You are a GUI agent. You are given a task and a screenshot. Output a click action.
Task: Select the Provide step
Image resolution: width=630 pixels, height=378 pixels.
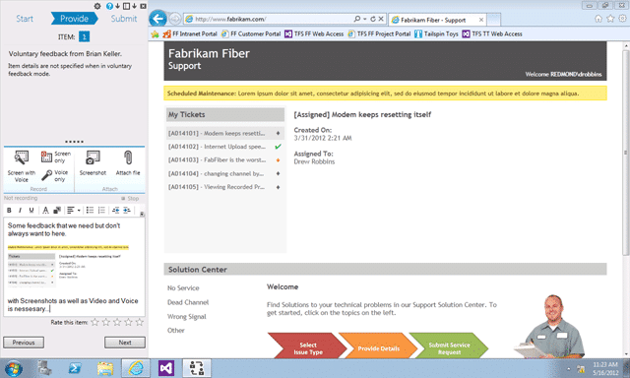(75, 19)
